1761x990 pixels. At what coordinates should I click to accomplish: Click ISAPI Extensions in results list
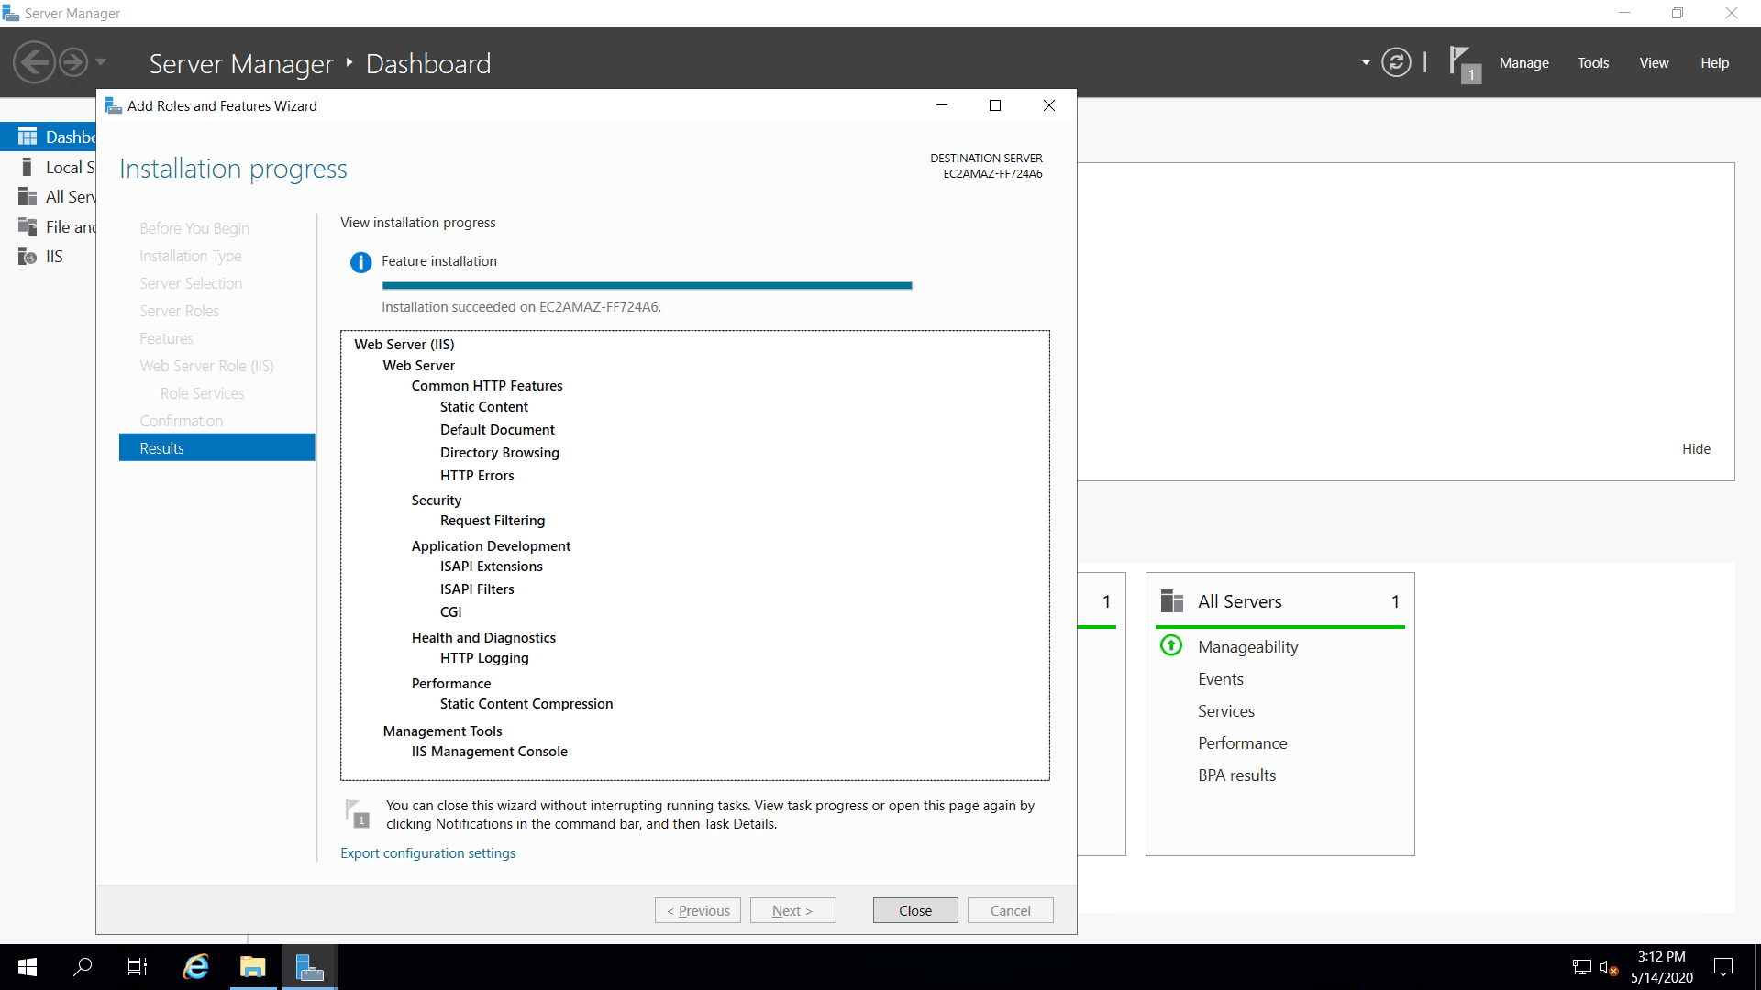point(492,566)
